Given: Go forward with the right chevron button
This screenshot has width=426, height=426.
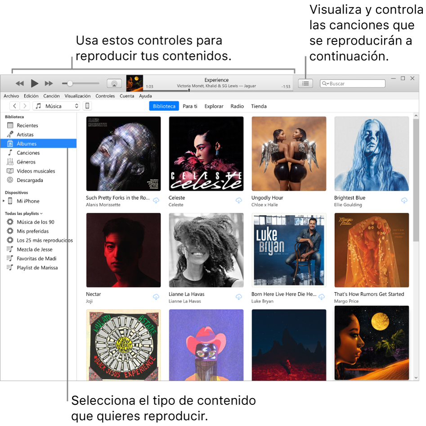Looking at the screenshot, I should [25, 106].
